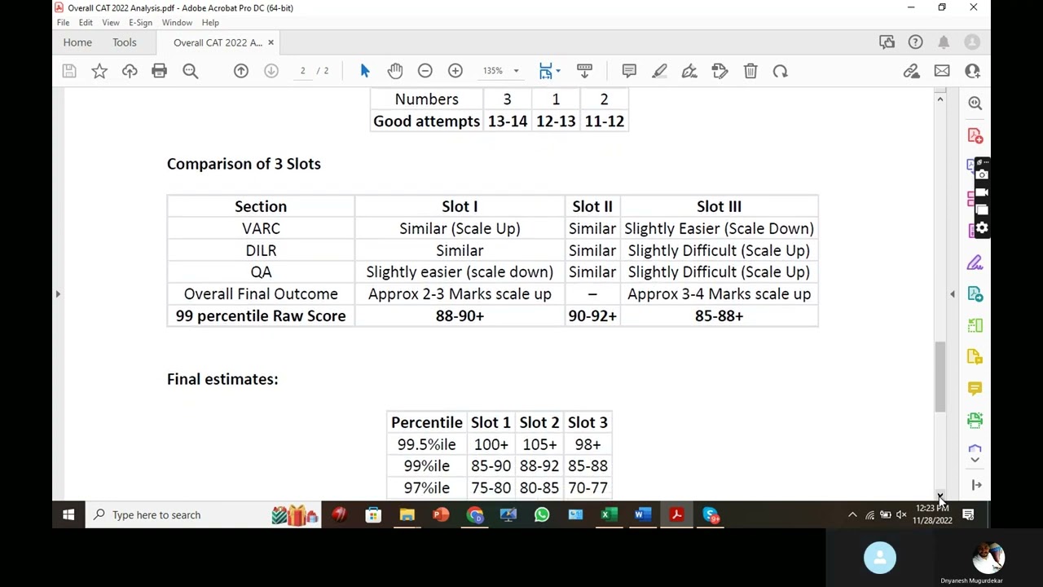Delete with the trash icon
Screen dimensions: 1043x587
click(750, 71)
